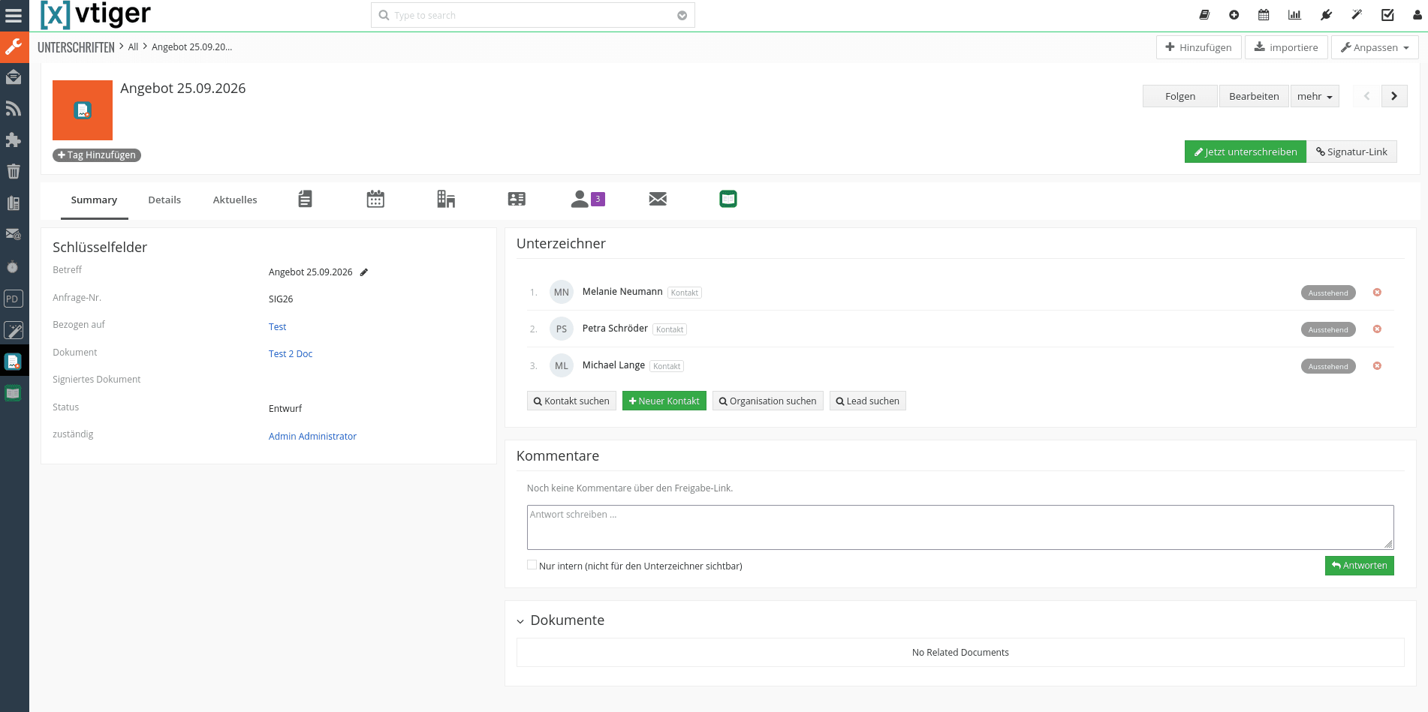This screenshot has height=712, width=1428.
Task: Open the hamburger main menu
Action: pyautogui.click(x=14, y=15)
